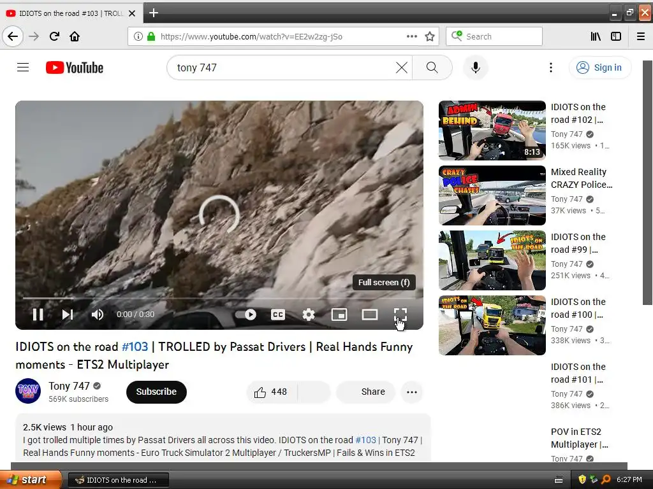The width and height of the screenshot is (653, 489).
Task: Open the Windows Start menu
Action: tap(30, 479)
